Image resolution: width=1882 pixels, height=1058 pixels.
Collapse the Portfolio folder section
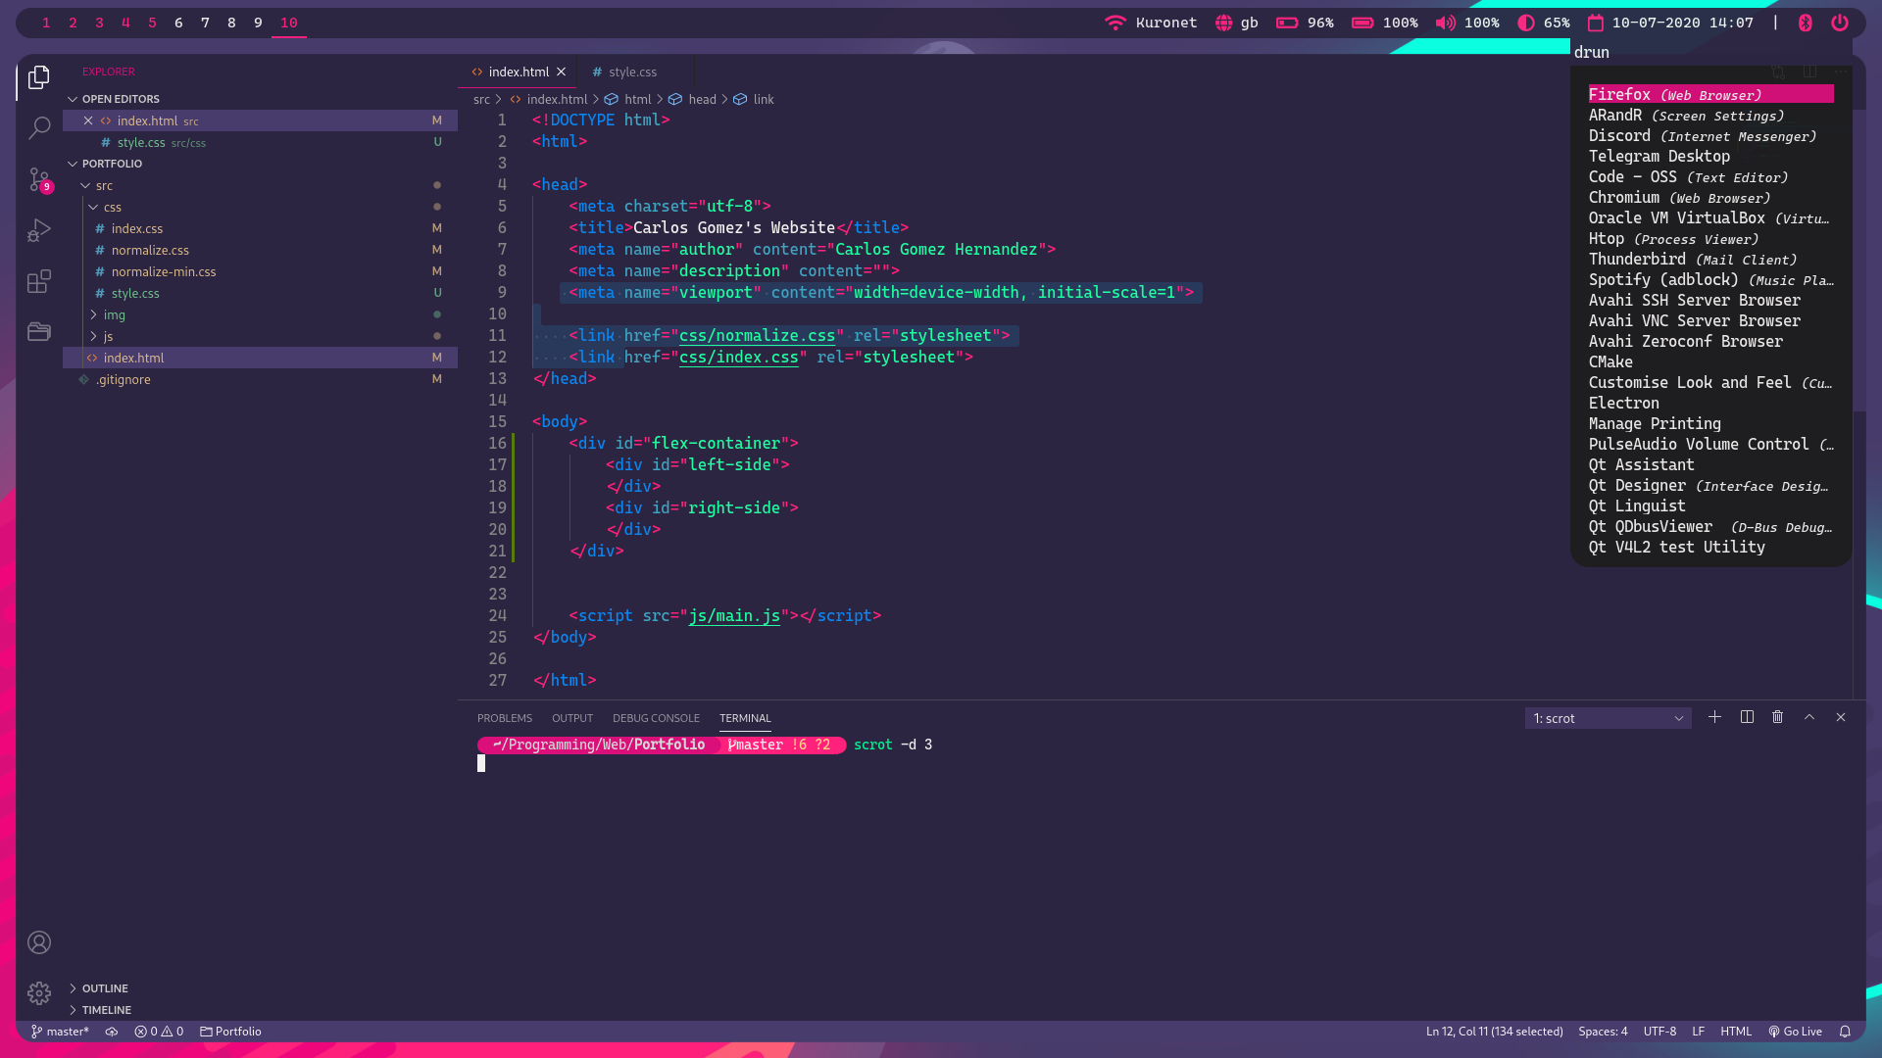[260, 164]
